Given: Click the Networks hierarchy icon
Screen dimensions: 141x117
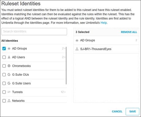Looking at the screenshot, I should 9,101.
